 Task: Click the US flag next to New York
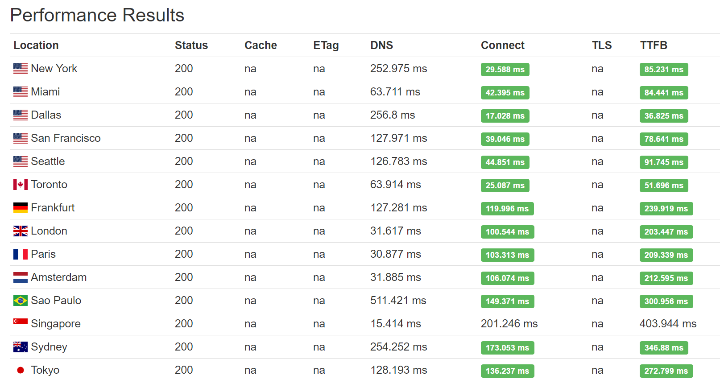21,69
